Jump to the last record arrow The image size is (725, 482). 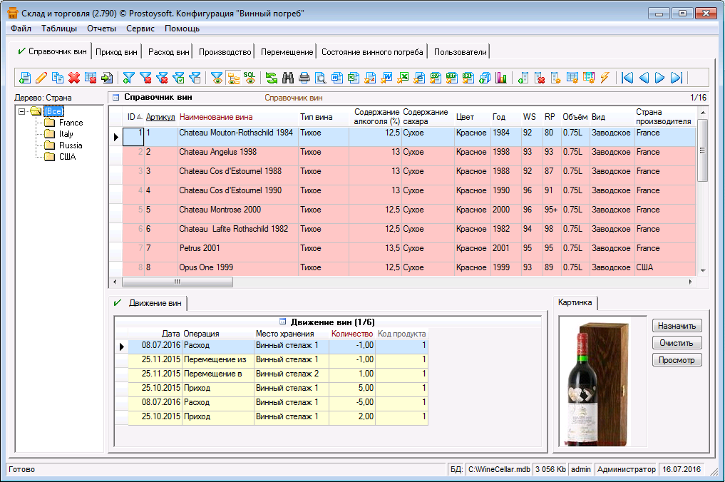tap(677, 78)
